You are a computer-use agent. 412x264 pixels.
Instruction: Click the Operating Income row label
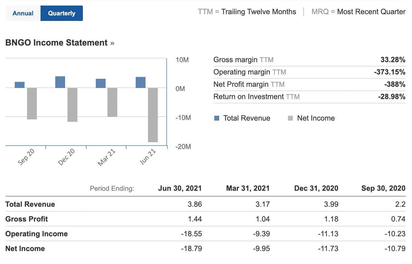coord(37,234)
